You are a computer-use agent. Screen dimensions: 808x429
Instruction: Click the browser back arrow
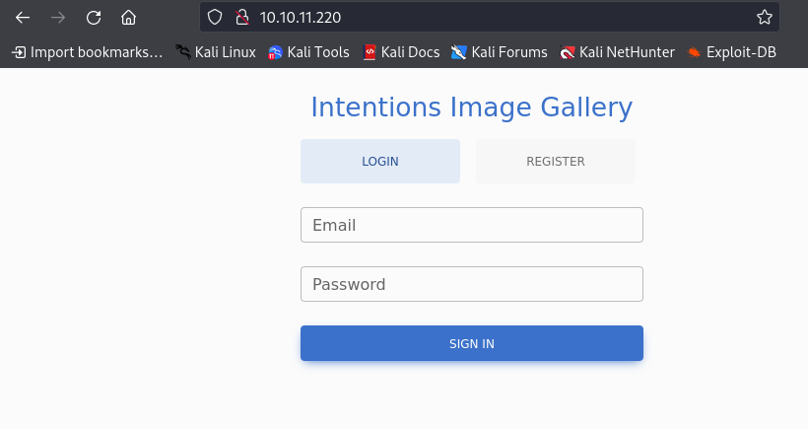click(23, 18)
